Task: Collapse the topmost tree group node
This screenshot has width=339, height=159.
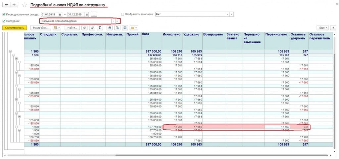Action: 10,51
